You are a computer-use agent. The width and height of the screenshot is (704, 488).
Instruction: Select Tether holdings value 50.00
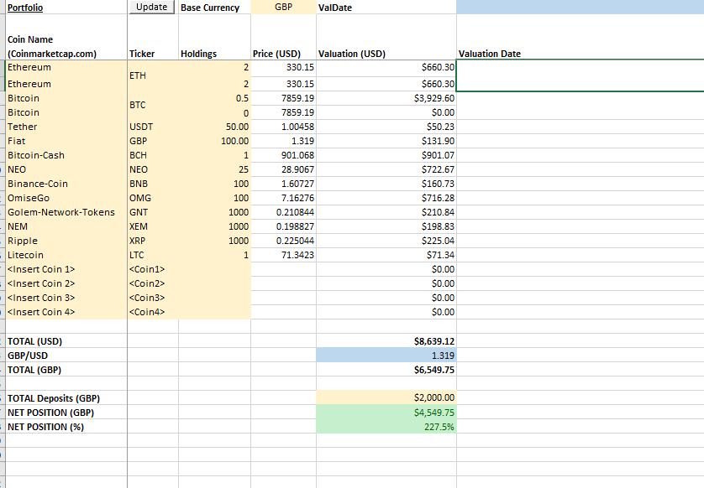pos(214,127)
